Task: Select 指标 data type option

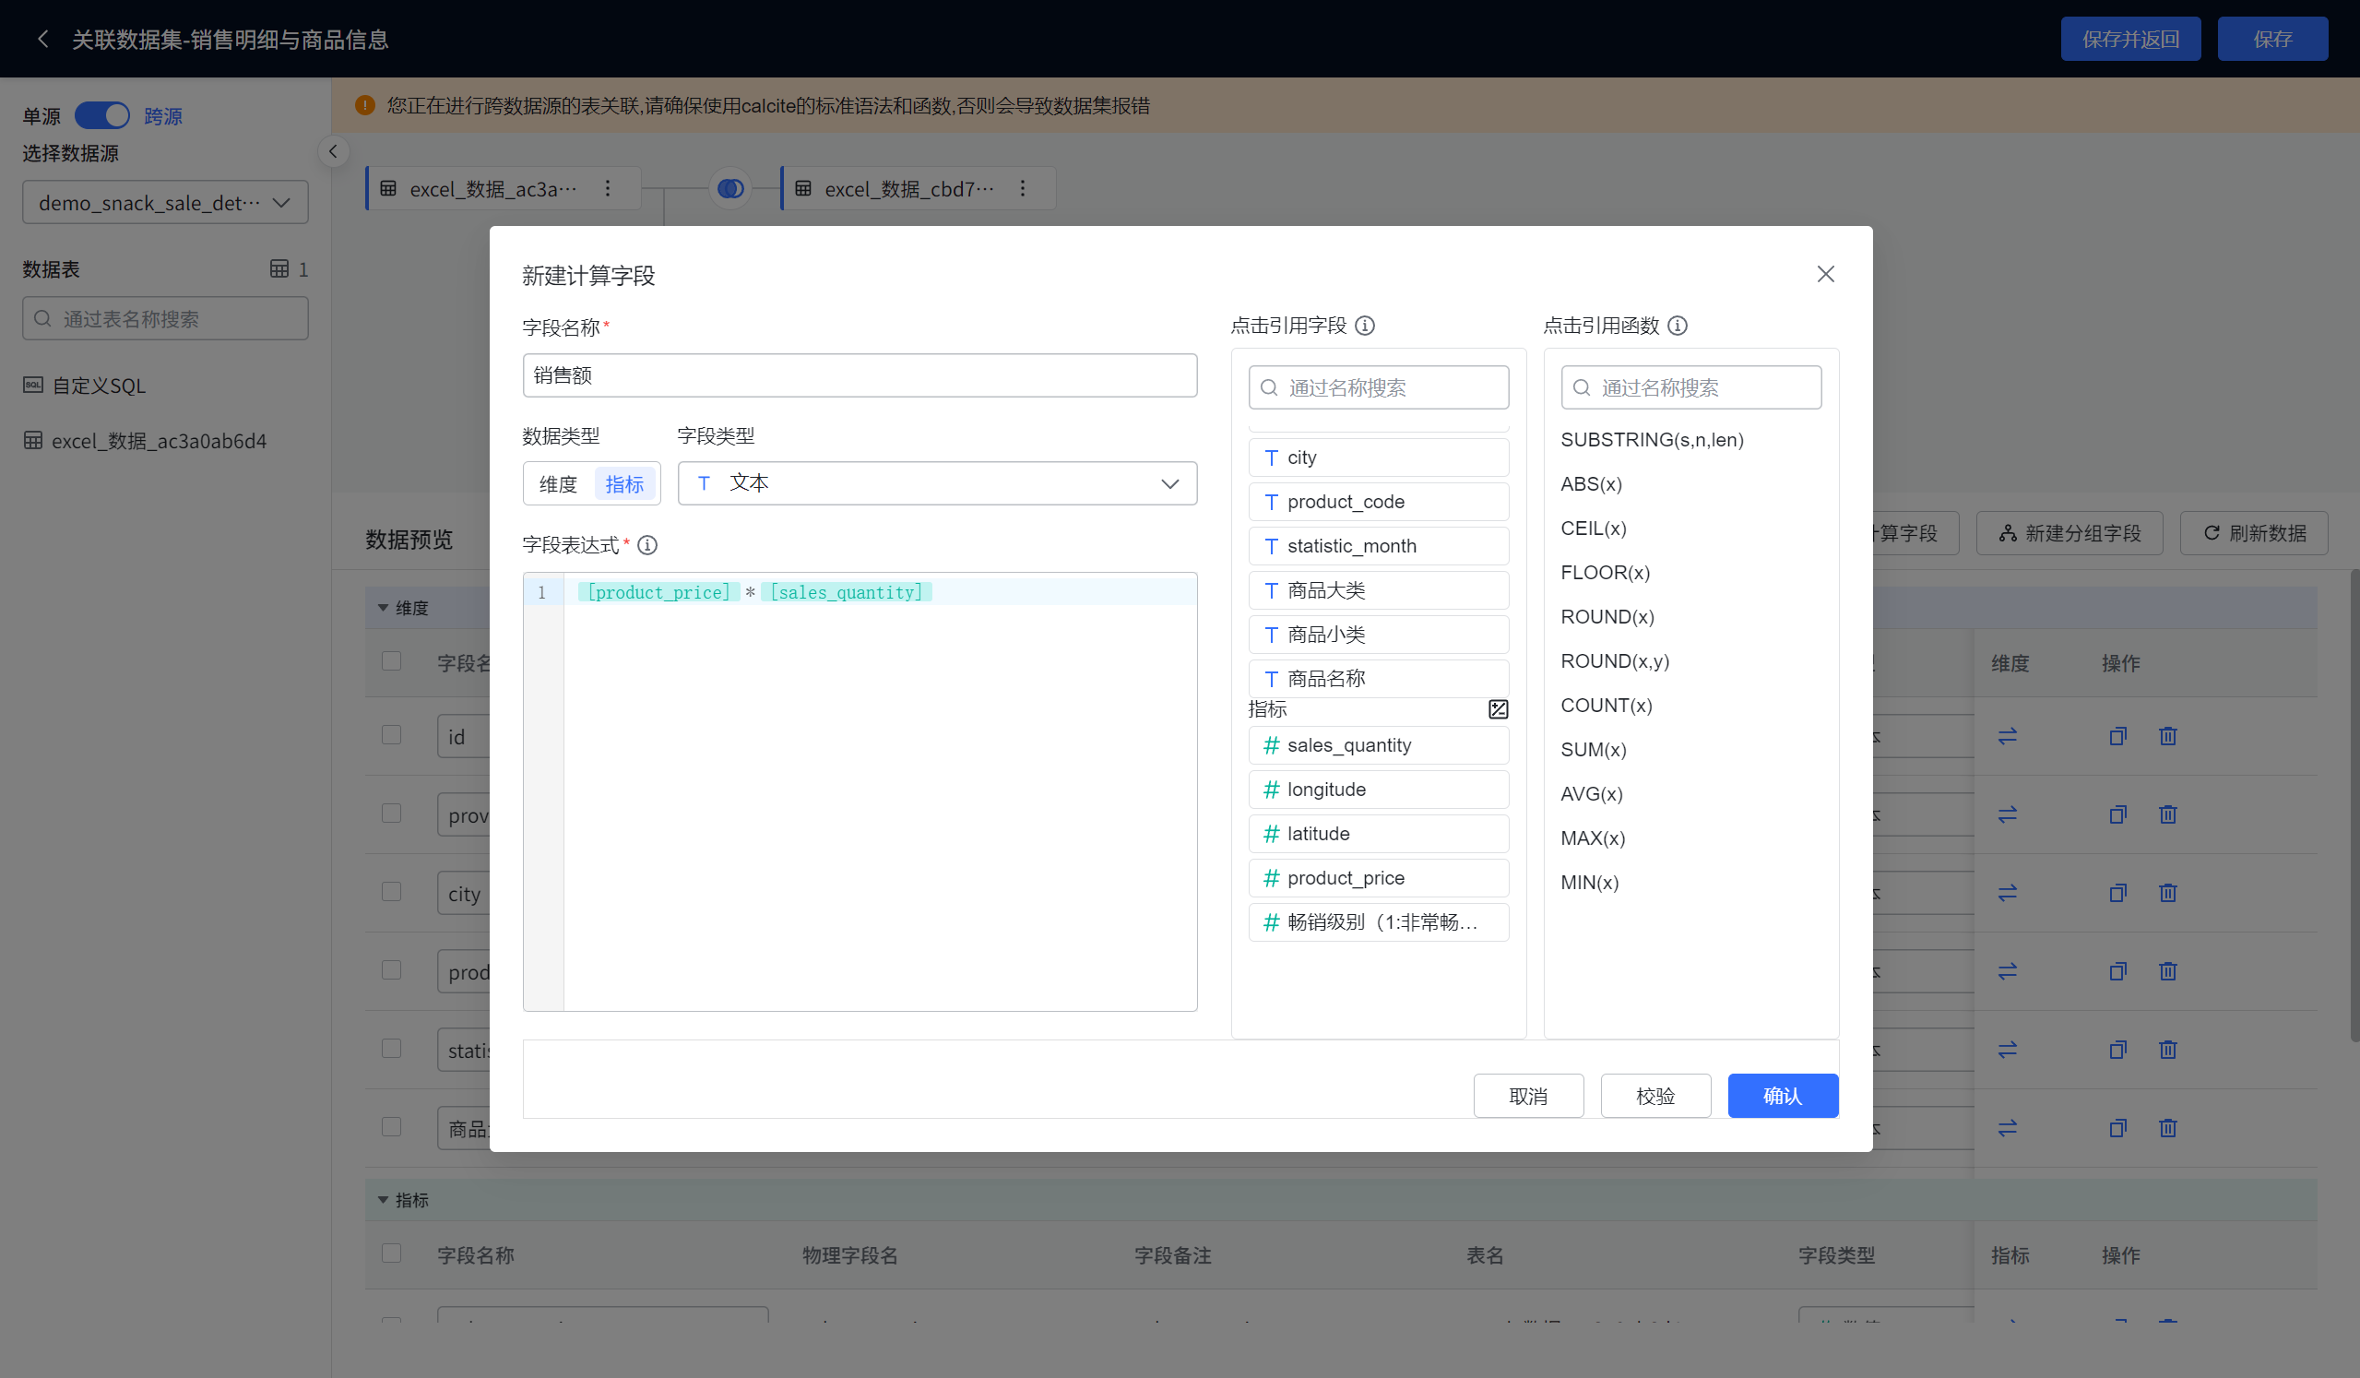Action: 624,484
